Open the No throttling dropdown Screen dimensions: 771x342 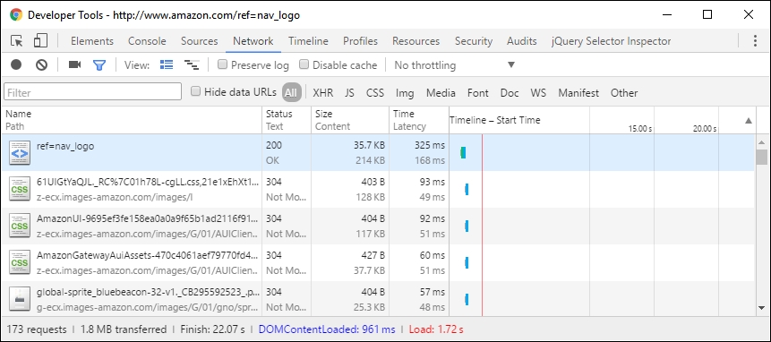[x=454, y=64]
